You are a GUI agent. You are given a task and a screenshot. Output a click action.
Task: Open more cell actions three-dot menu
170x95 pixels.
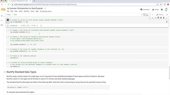[x=167, y=18]
